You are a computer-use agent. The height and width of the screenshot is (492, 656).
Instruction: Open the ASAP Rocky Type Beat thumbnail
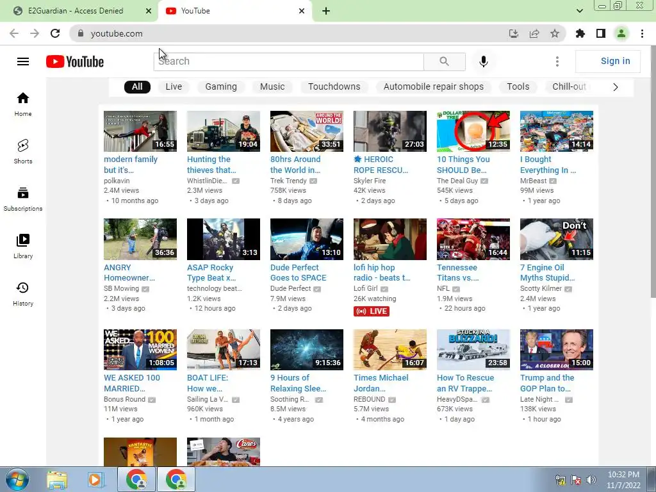224,239
